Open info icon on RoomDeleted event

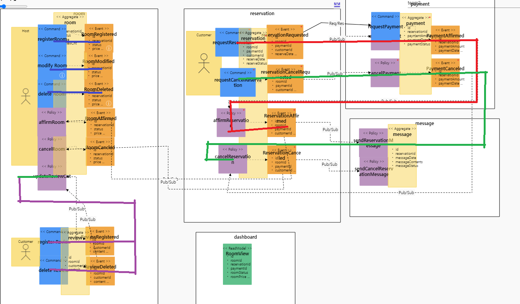[108, 103]
